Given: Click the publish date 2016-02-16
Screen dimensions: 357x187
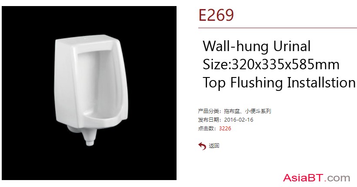Looking at the screenshot, I should click(239, 120).
